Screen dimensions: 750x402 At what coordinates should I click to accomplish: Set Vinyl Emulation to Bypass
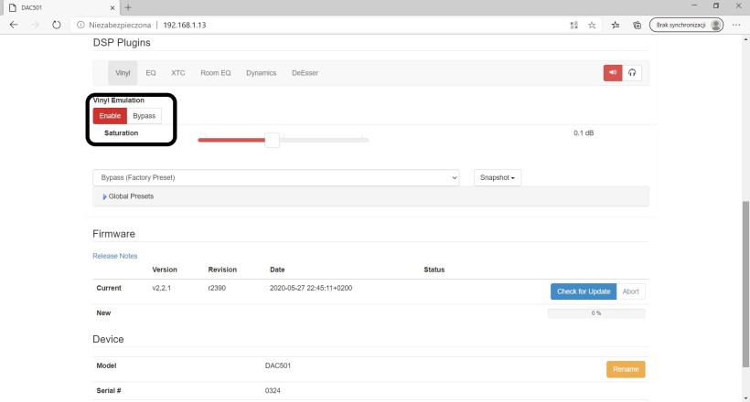coord(144,116)
